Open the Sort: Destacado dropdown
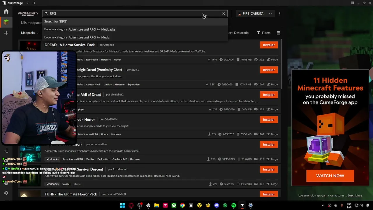Viewport: 373px width, 210px height. pyautogui.click(x=238, y=33)
